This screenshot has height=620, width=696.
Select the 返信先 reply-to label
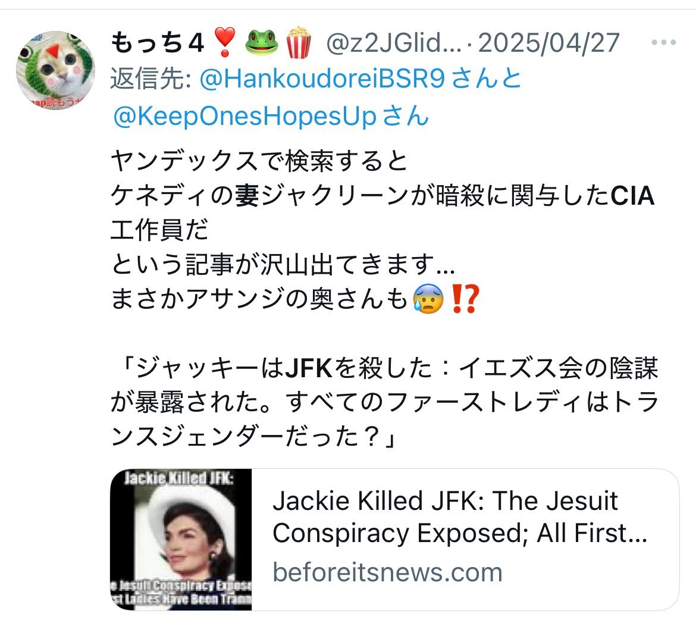coord(151,79)
